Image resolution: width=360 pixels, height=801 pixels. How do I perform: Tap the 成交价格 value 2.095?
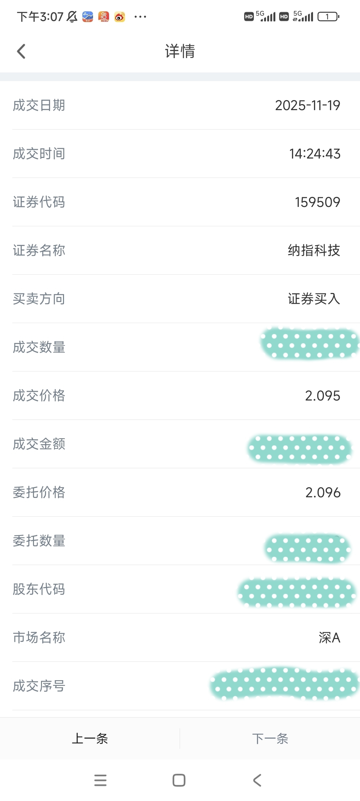click(322, 396)
